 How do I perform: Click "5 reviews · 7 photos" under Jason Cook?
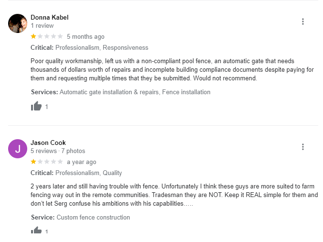(x=58, y=151)
